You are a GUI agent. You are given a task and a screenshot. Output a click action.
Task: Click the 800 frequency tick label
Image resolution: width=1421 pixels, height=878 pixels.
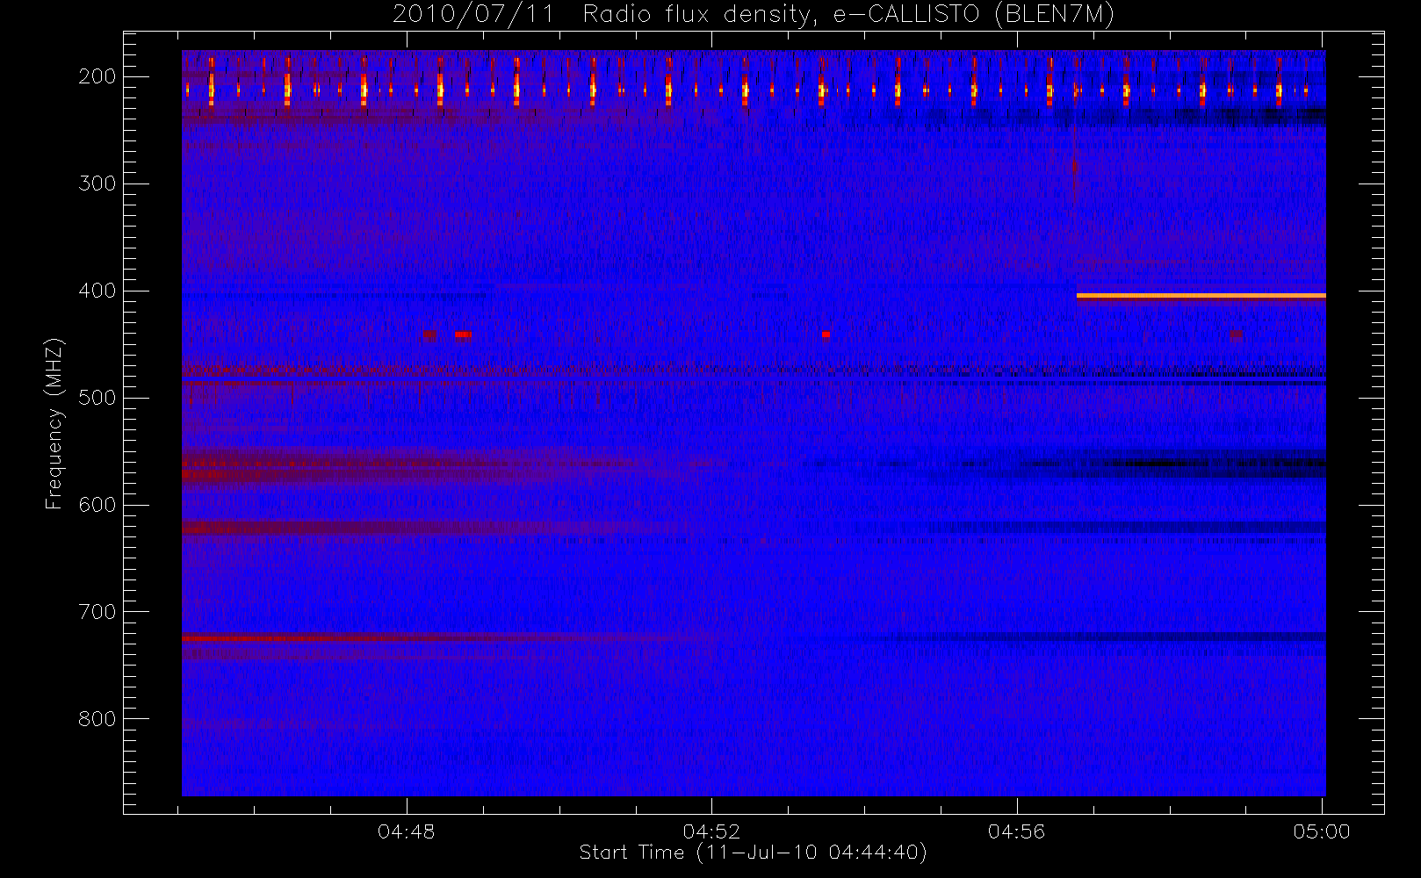97,719
